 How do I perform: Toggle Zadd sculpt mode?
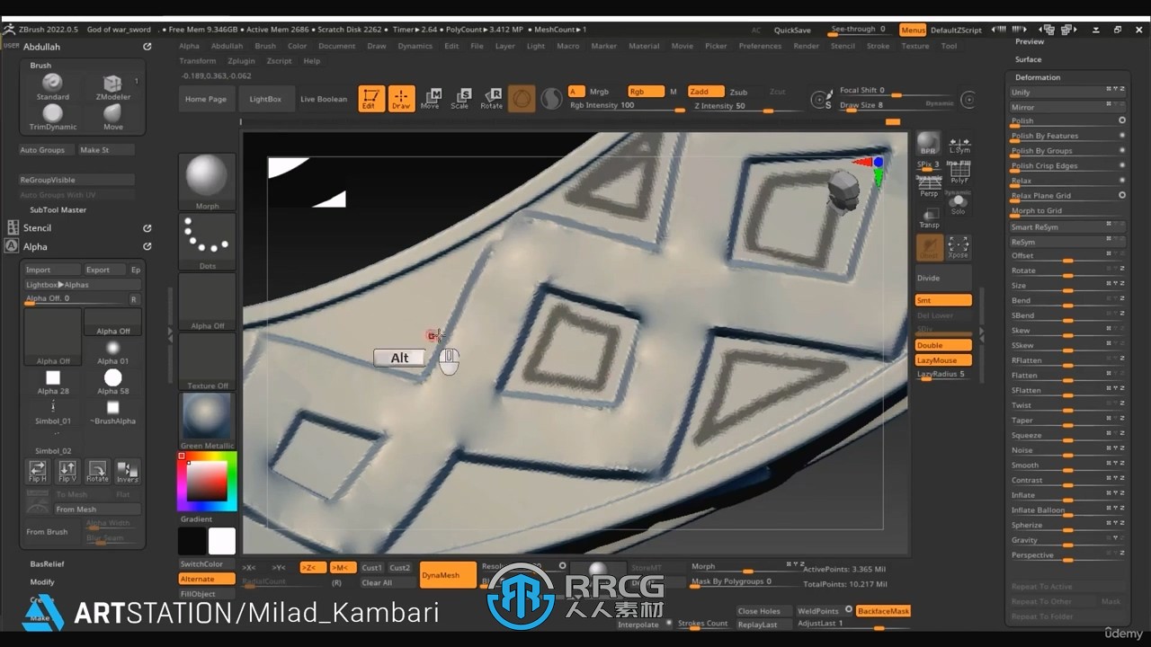click(706, 92)
